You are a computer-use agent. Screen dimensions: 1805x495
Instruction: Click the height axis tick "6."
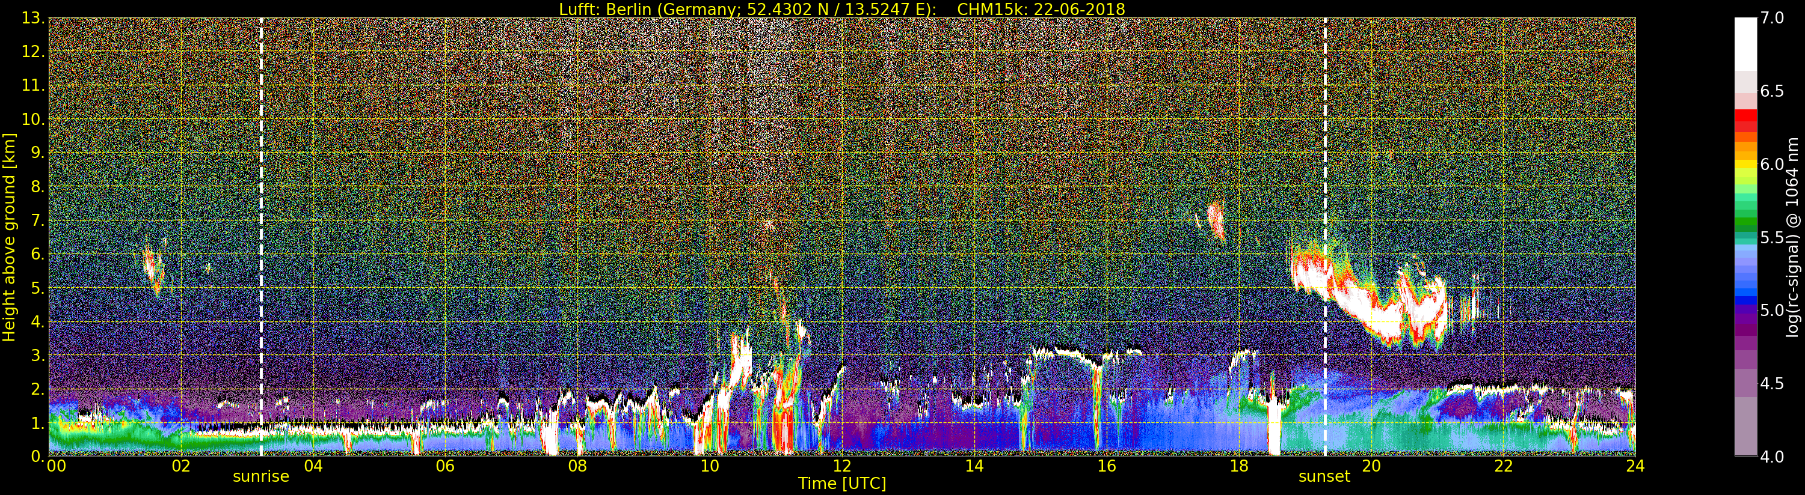point(38,254)
